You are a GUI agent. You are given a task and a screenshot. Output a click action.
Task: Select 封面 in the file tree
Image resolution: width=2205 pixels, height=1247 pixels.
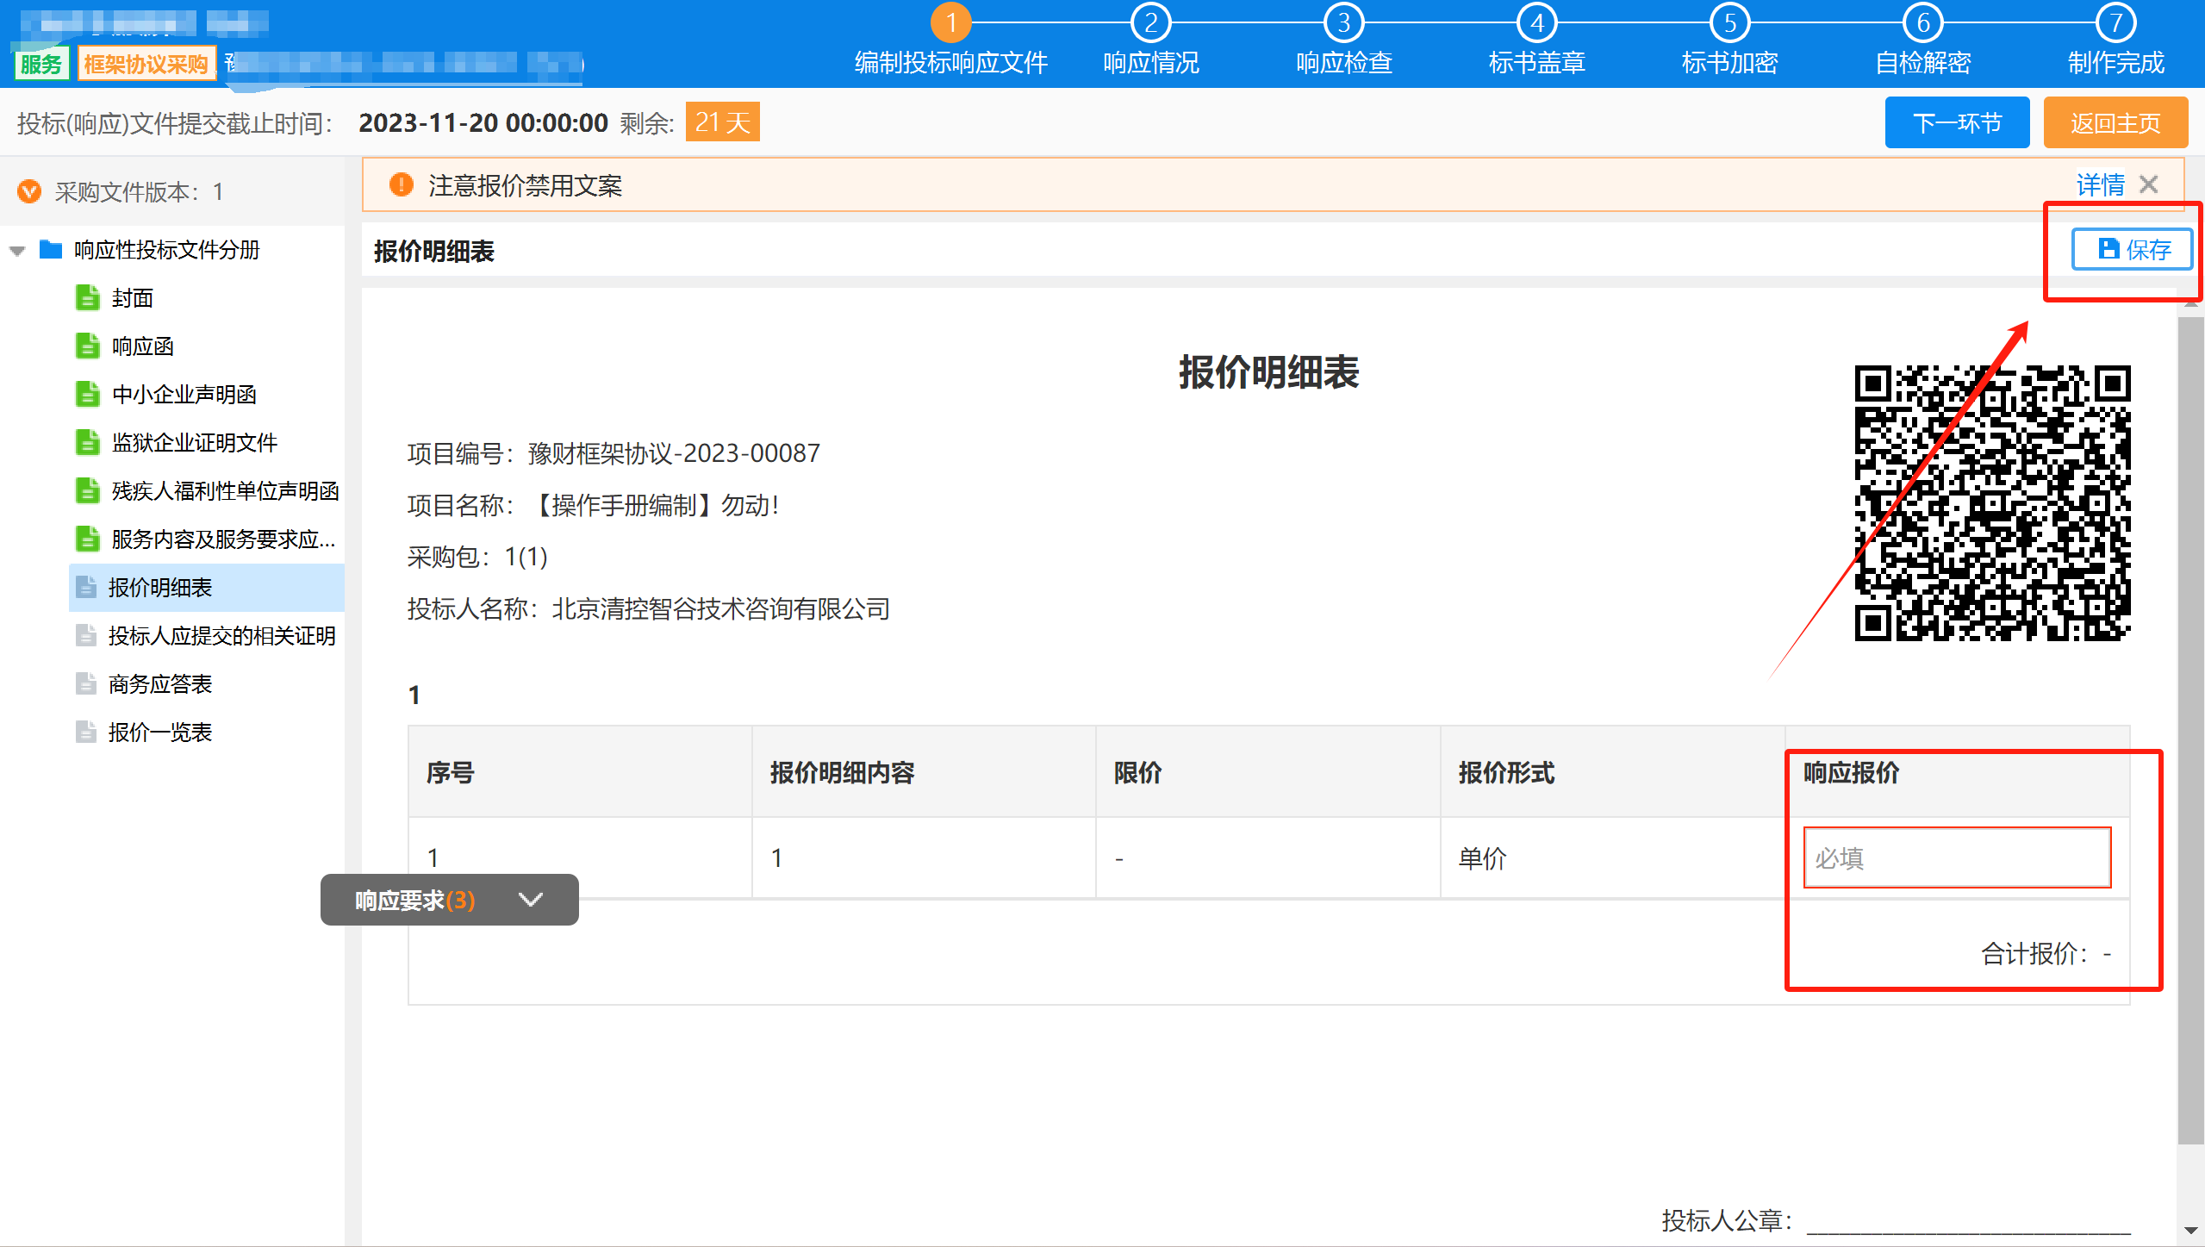133,298
